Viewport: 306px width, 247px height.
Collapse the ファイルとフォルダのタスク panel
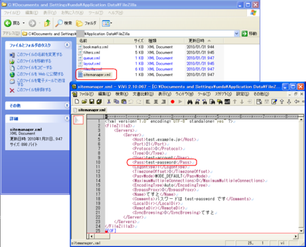pos(67,45)
